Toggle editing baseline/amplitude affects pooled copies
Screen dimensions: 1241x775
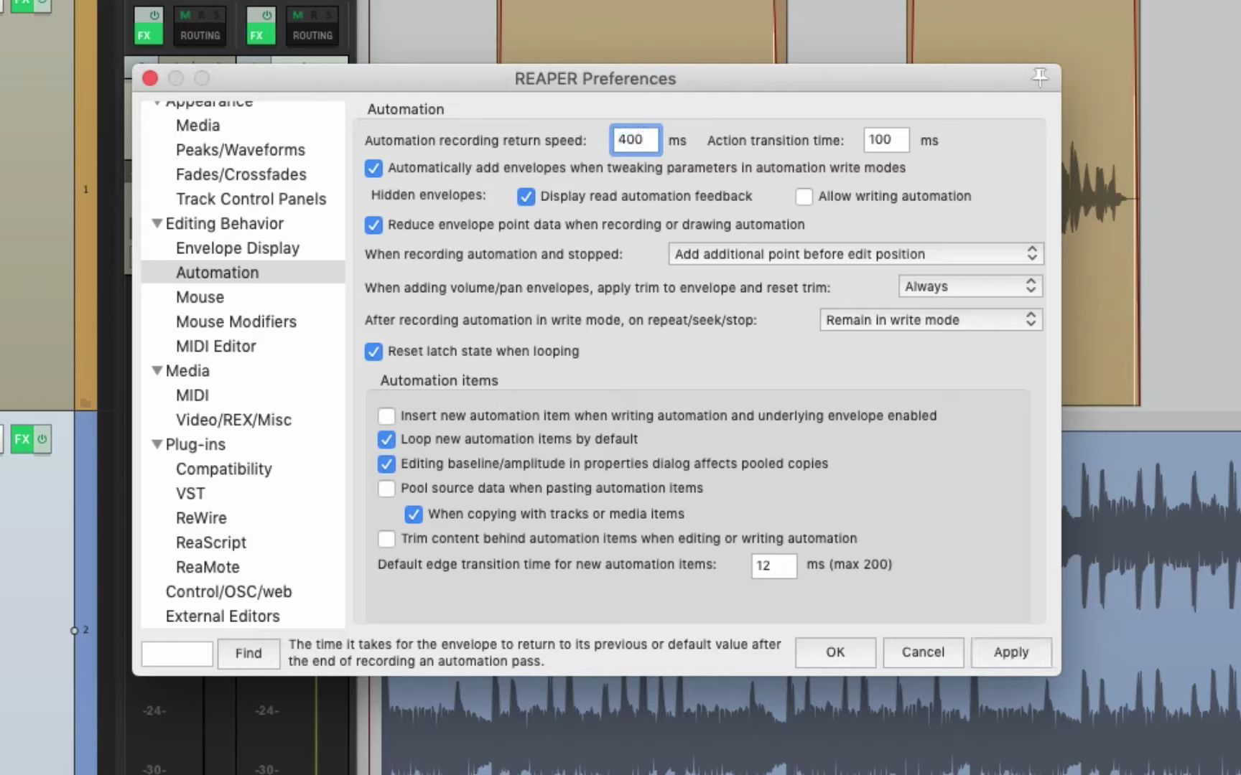(x=386, y=464)
